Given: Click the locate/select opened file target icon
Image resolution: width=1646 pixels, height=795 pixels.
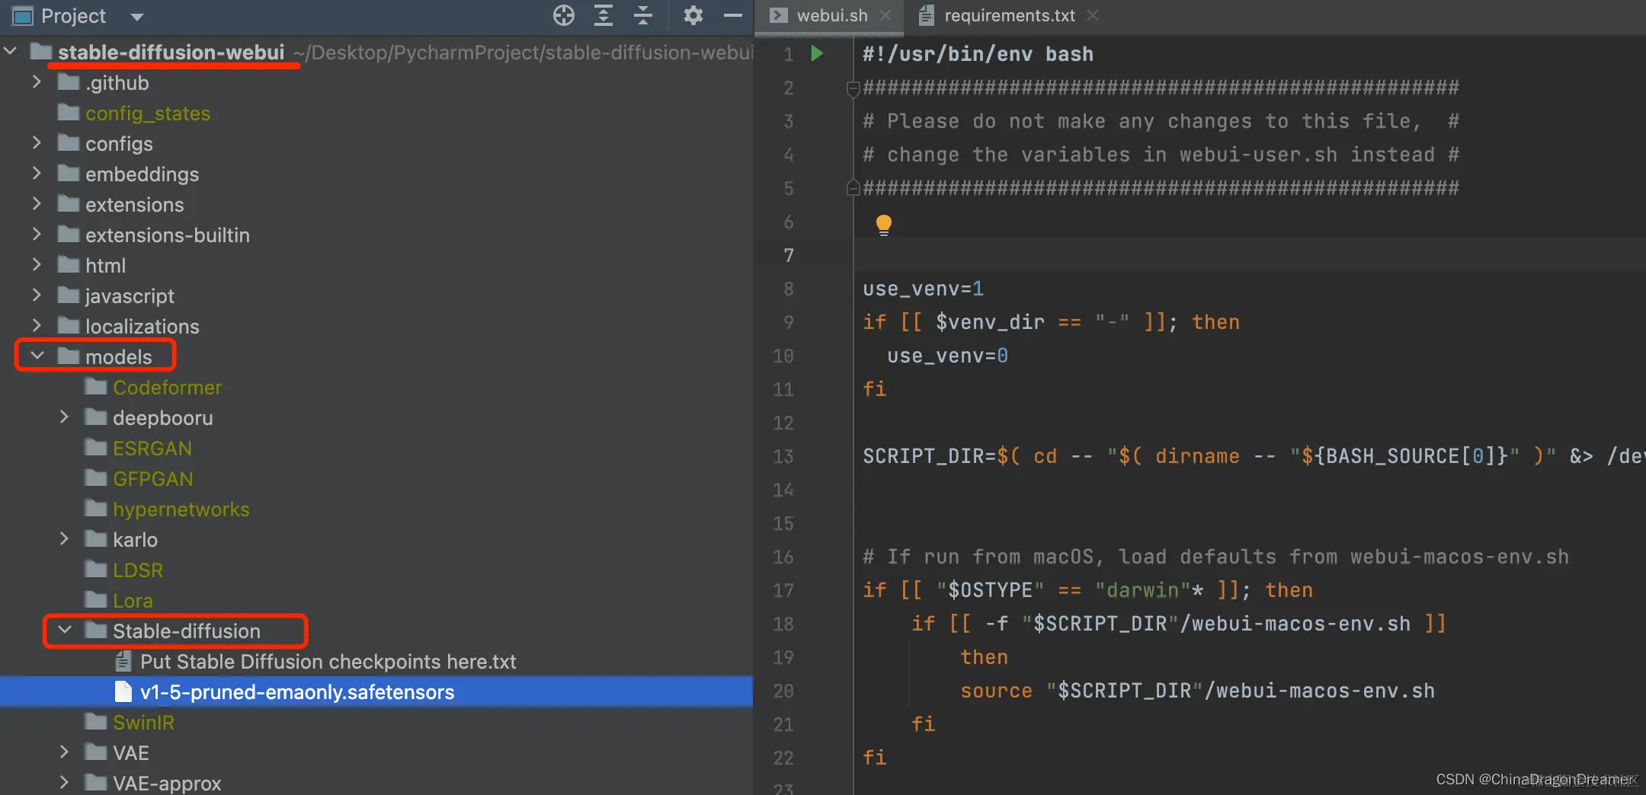Looking at the screenshot, I should [563, 15].
